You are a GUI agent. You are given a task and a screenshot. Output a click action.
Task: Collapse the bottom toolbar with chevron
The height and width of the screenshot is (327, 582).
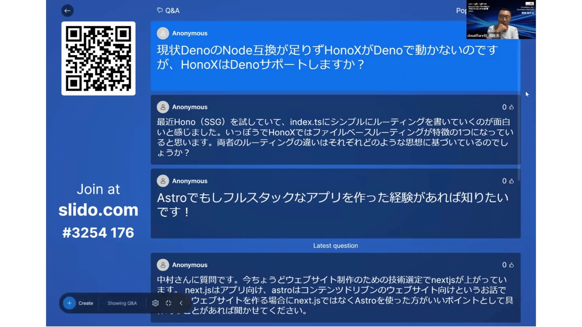point(181,303)
